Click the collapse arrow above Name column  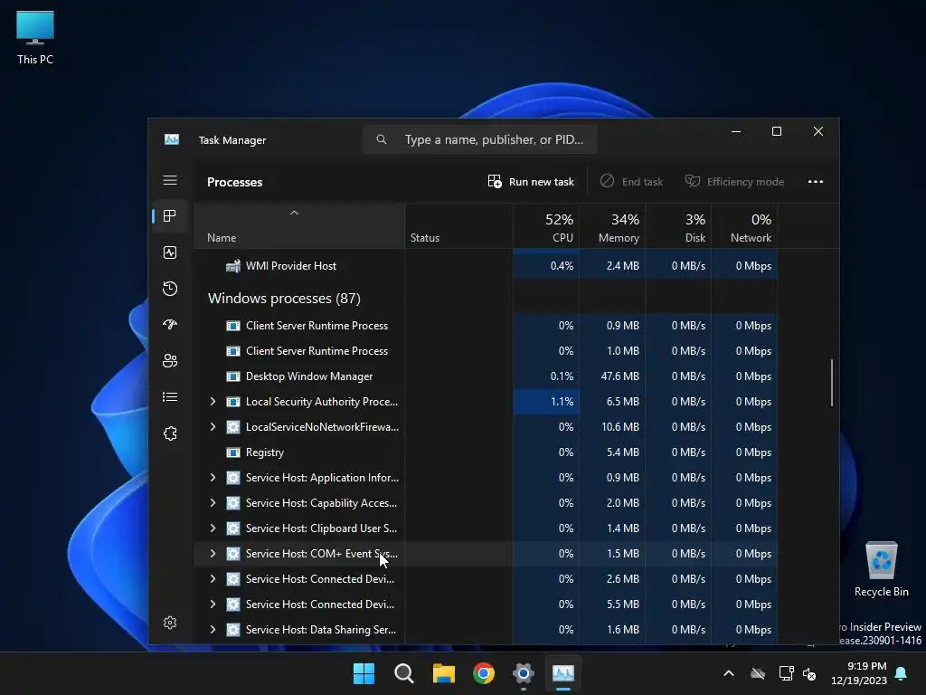(x=294, y=213)
